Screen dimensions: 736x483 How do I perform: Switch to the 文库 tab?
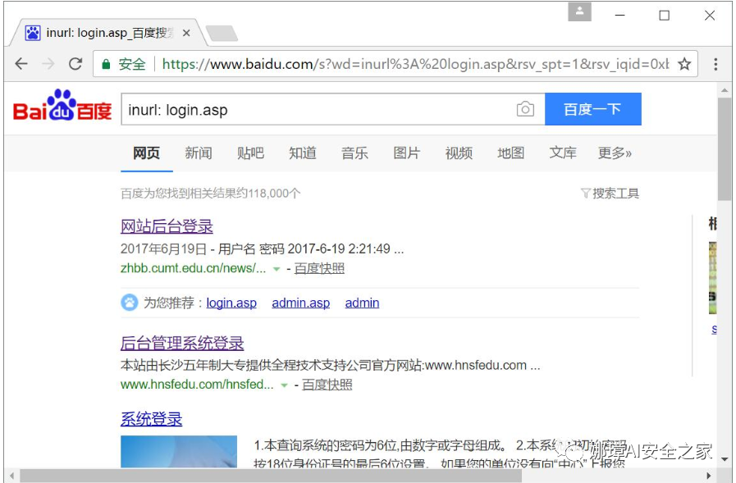563,153
